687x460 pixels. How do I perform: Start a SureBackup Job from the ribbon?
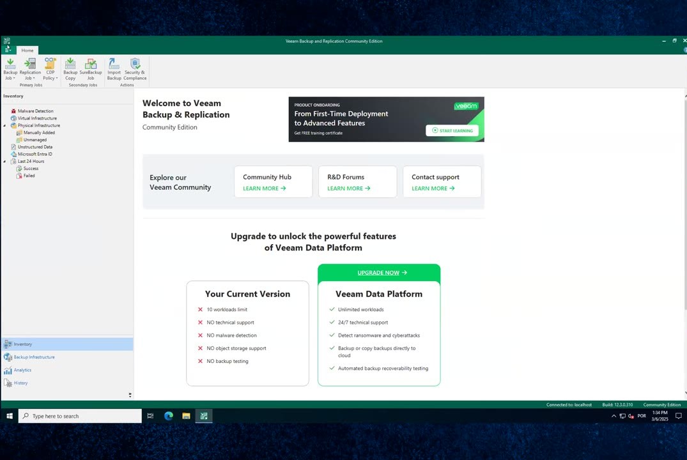[91, 69]
